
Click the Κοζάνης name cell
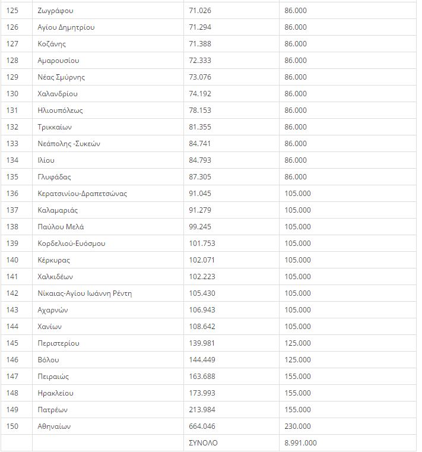[x=108, y=44]
